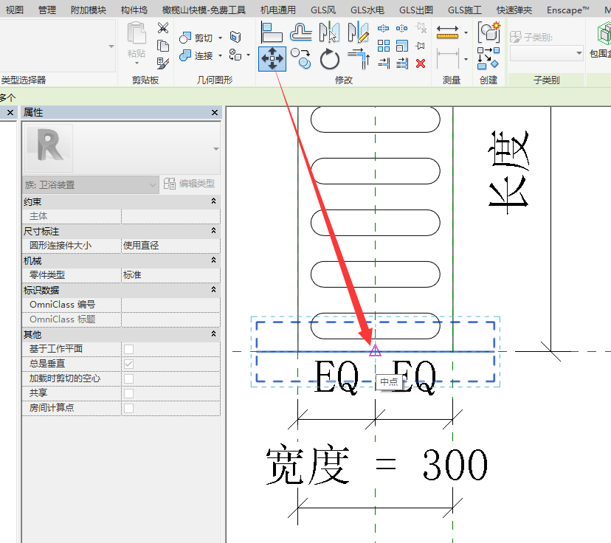Choose the Align tool
The image size is (611, 543).
pyautogui.click(x=272, y=32)
